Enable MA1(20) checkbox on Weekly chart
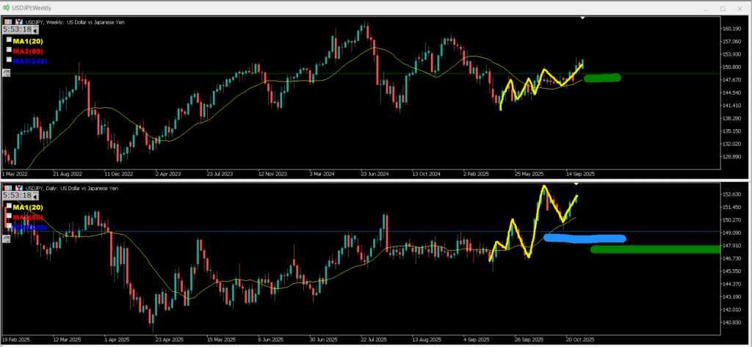The image size is (752, 347). [x=9, y=40]
